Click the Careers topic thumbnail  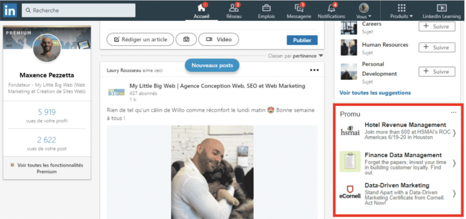tap(349, 28)
